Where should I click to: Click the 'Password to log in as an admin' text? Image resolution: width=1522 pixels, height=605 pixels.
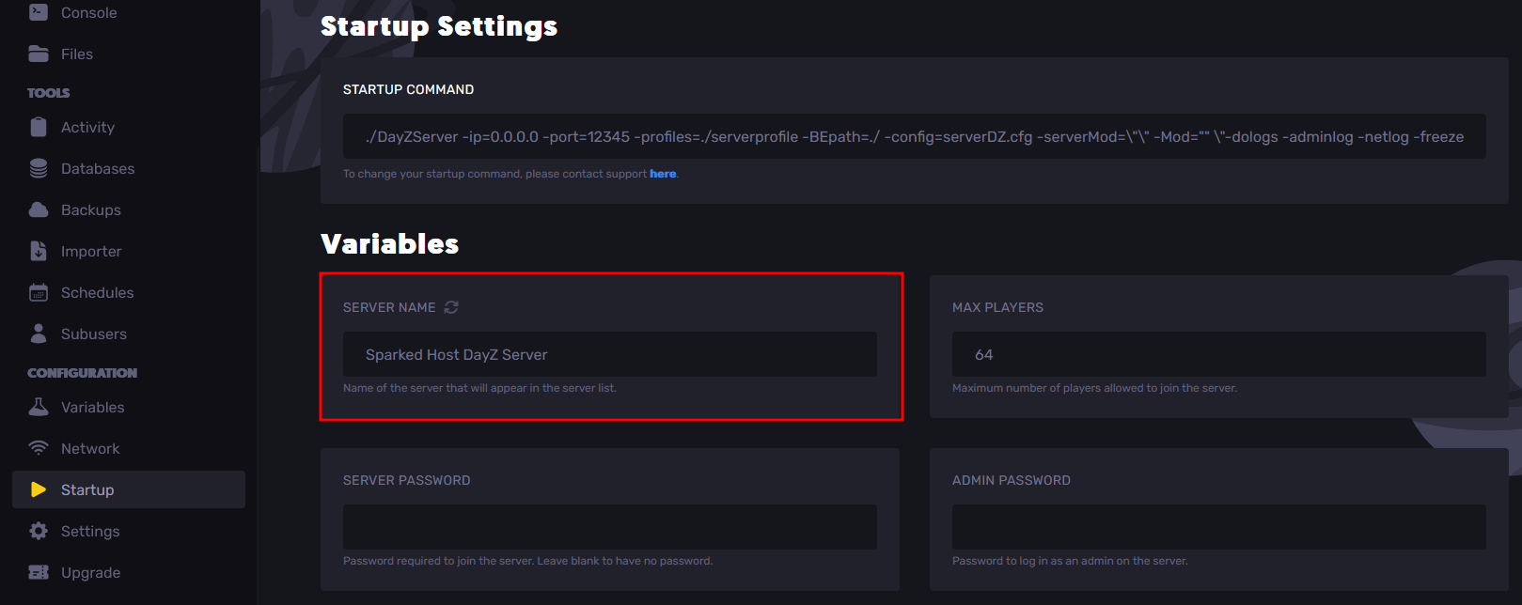click(x=1070, y=561)
